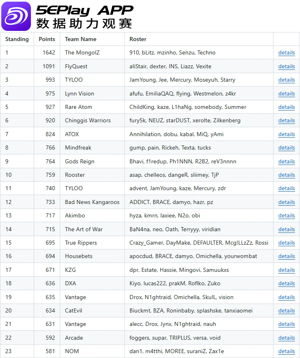Open details link for Rooster
This screenshot has height=358, width=300.
tap(287, 175)
